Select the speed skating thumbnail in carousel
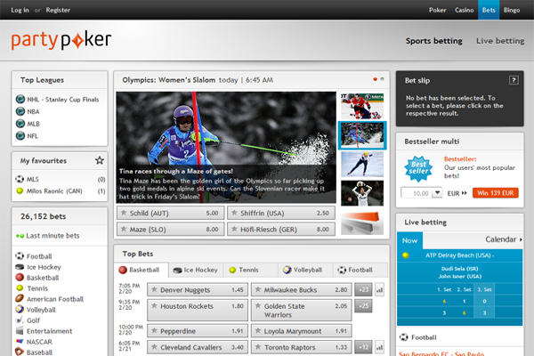The width and height of the screenshot is (534, 356). (x=362, y=164)
